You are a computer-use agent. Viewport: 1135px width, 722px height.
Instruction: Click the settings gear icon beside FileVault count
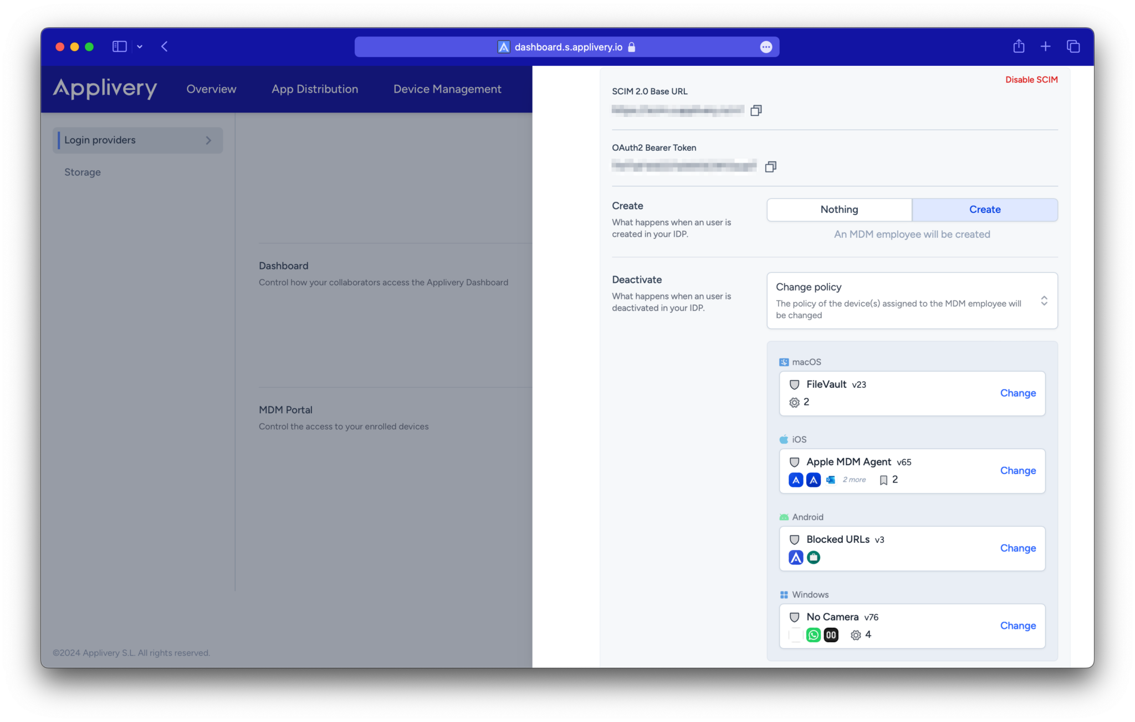794,402
